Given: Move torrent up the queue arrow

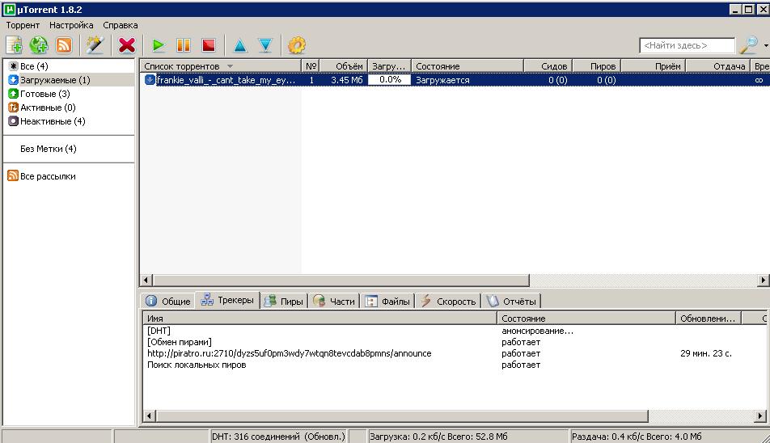Looking at the screenshot, I should click(x=240, y=45).
